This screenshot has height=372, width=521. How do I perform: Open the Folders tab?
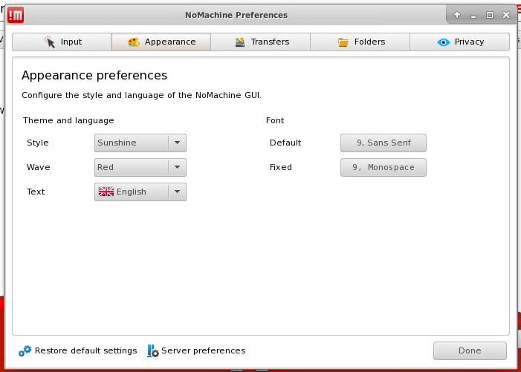[x=360, y=42]
